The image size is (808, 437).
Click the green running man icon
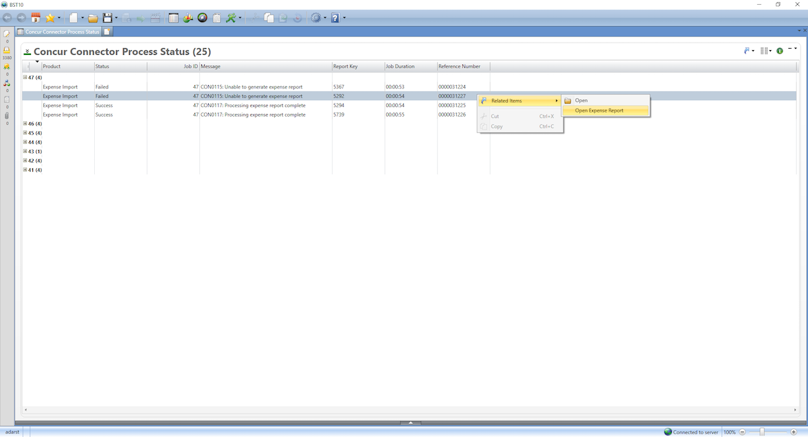231,18
